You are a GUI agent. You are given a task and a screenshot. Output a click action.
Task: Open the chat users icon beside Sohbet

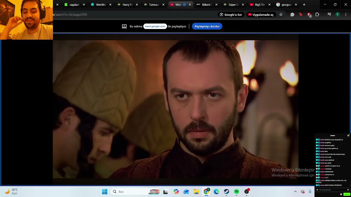pos(348,135)
